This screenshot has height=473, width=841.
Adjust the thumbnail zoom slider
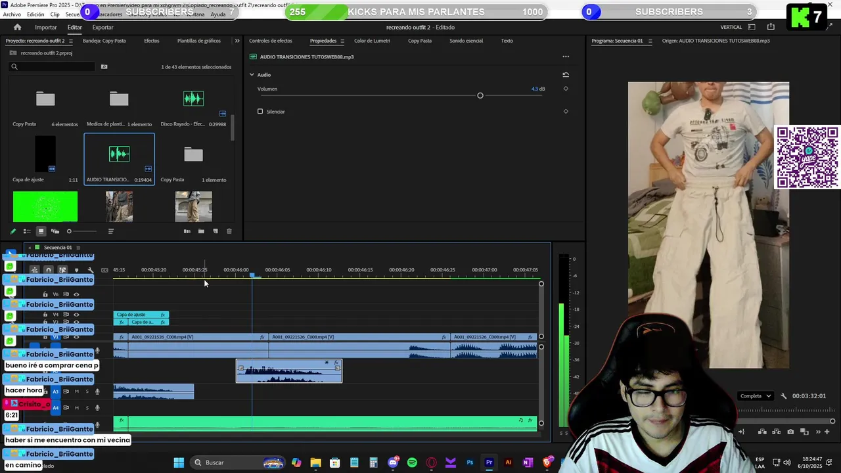pyautogui.click(x=69, y=231)
